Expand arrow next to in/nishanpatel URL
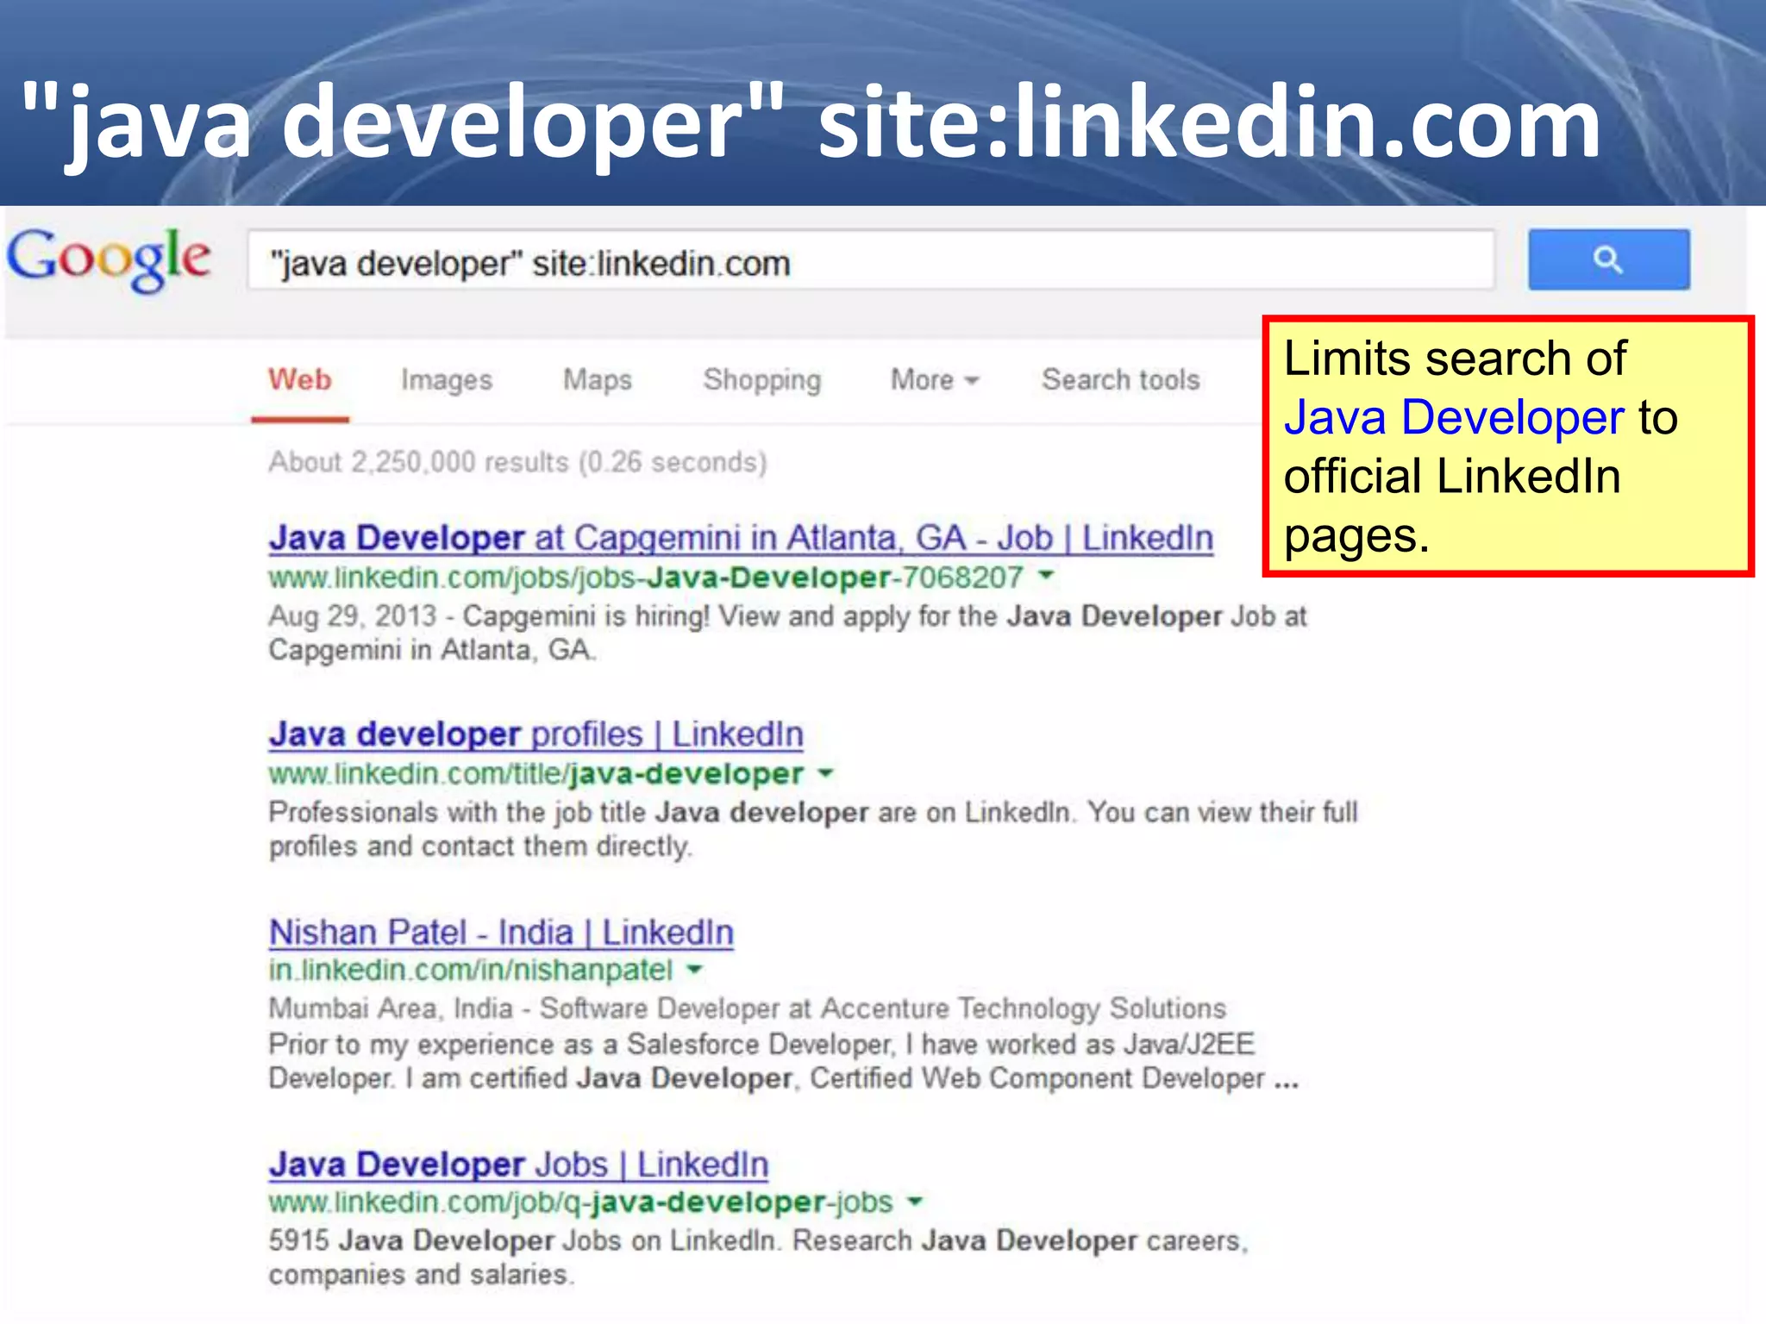Image resolution: width=1766 pixels, height=1324 pixels. (694, 970)
